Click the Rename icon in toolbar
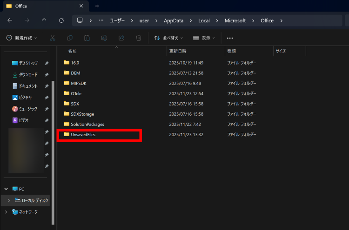349x230 pixels. pyautogui.click(x=104, y=38)
